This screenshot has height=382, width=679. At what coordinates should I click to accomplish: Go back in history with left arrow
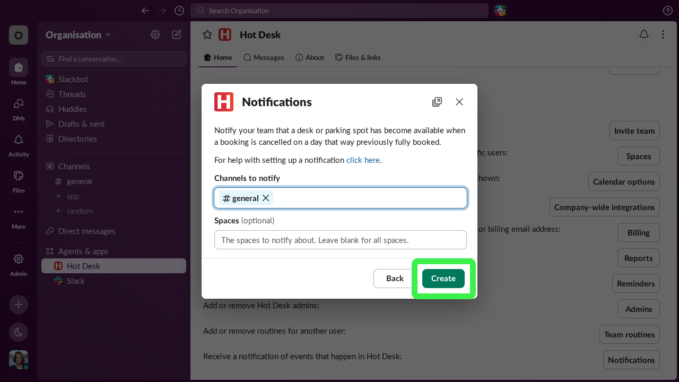[145, 11]
